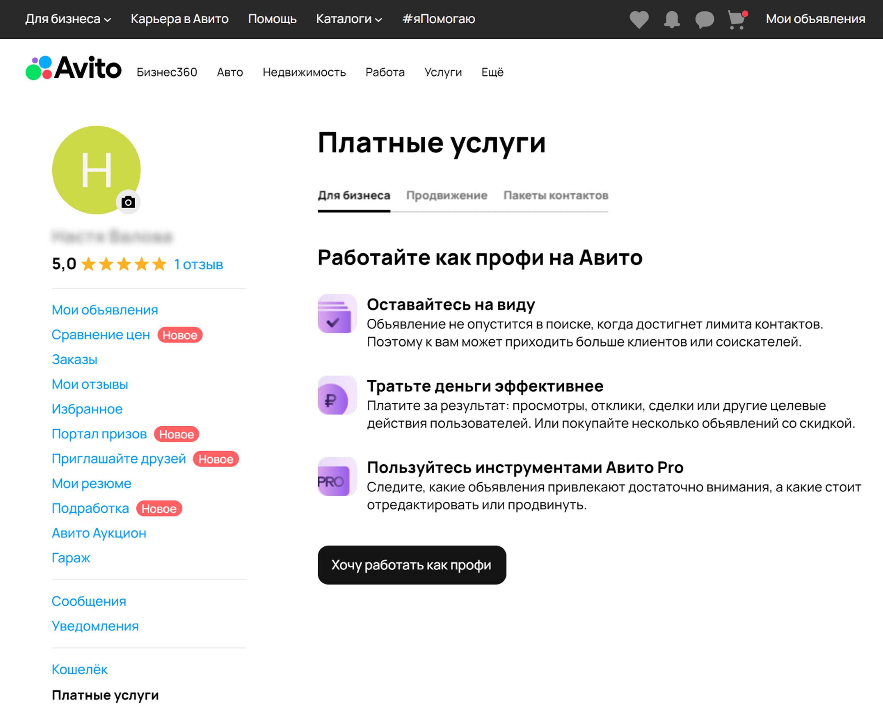Open Приглашайте друзей link

pyautogui.click(x=119, y=459)
